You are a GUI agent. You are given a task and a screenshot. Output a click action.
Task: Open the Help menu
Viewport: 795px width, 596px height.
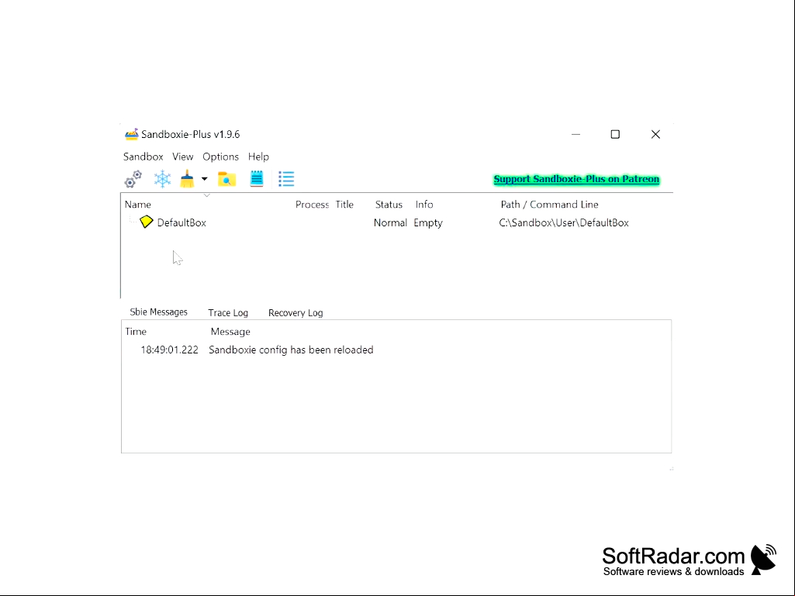point(258,157)
